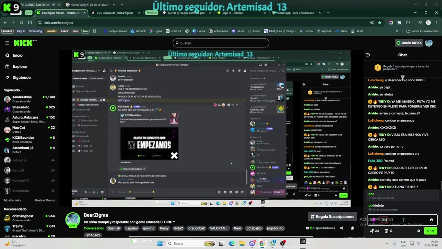Open browser extensions puzzle icon
This screenshot has width=442, height=249.
[x=408, y=22]
